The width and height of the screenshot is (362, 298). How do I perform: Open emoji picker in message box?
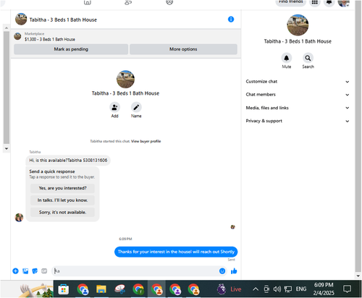click(222, 271)
